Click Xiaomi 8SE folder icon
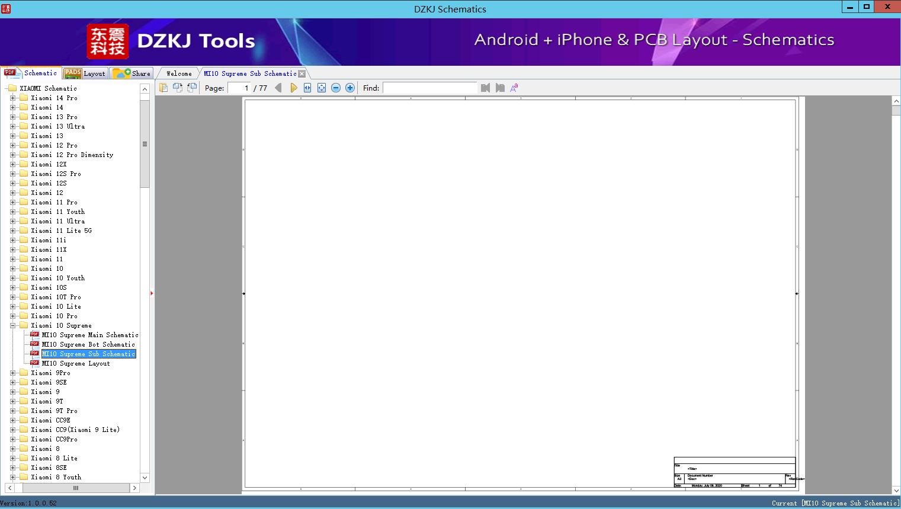The width and height of the screenshot is (901, 509). 24,468
